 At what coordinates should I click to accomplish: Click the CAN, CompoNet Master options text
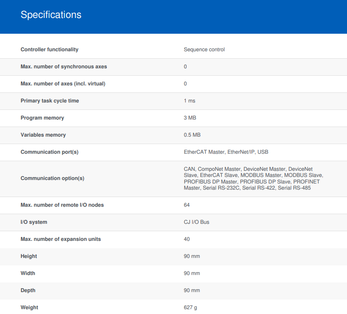click(x=253, y=178)
